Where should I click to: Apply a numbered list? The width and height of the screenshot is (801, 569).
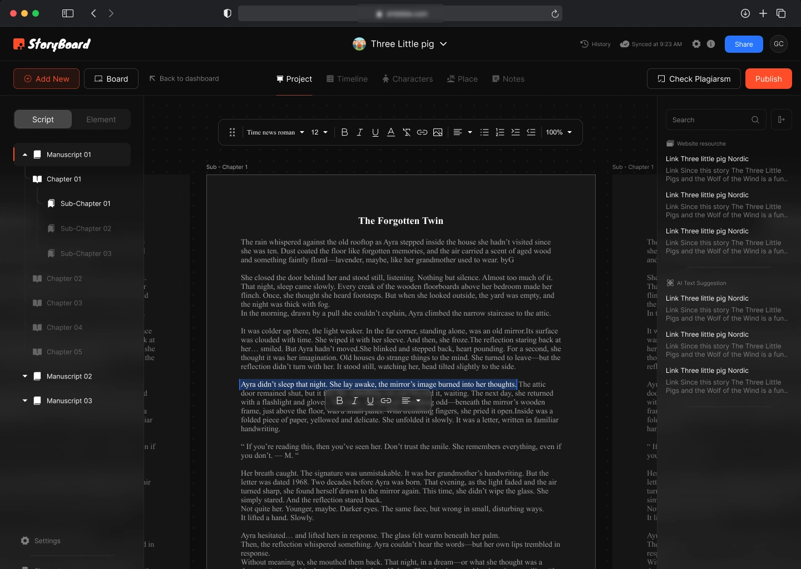point(500,132)
